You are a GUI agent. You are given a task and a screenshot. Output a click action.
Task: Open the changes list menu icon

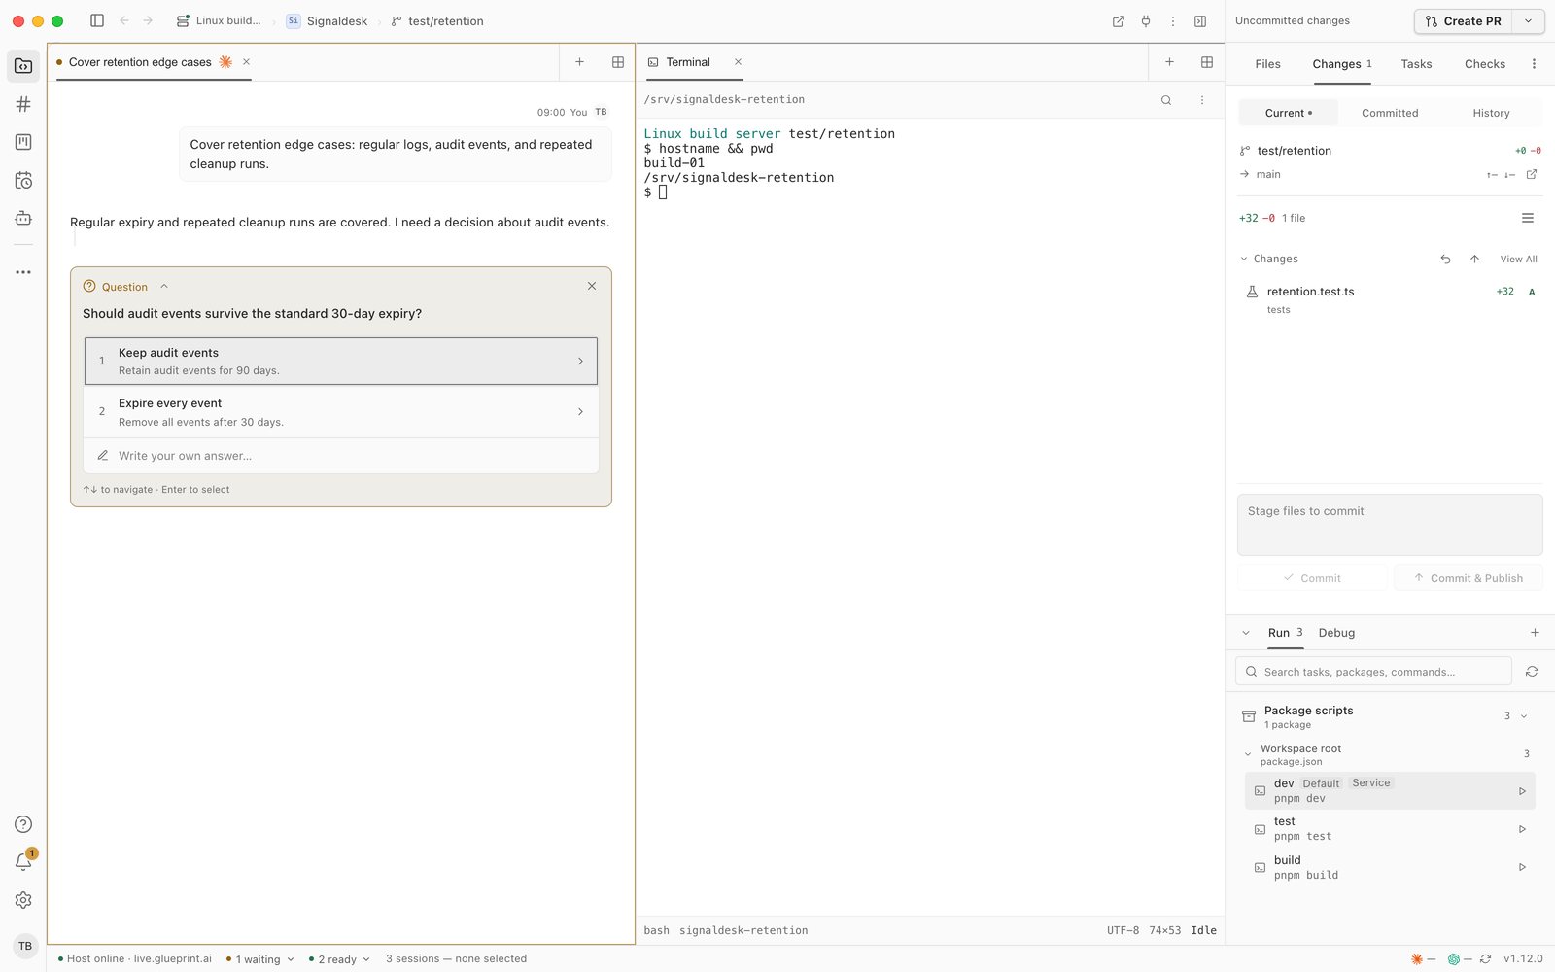[x=1528, y=219]
